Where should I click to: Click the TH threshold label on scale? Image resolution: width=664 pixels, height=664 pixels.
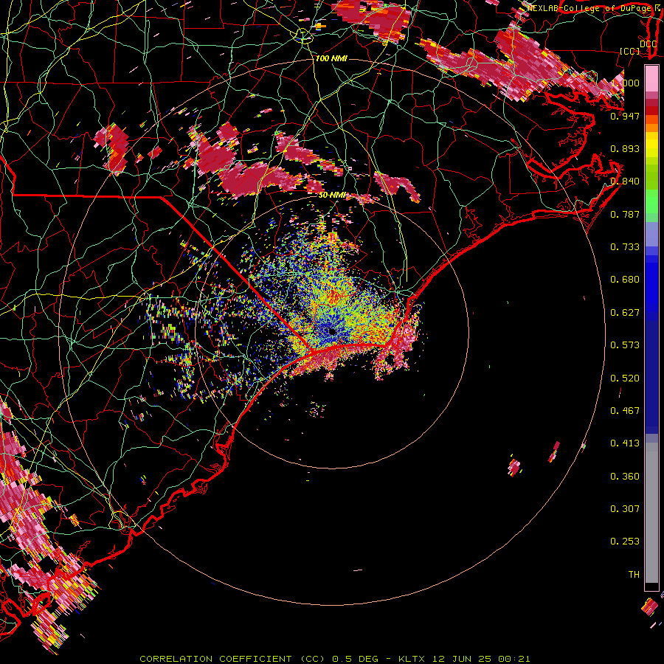[634, 574]
